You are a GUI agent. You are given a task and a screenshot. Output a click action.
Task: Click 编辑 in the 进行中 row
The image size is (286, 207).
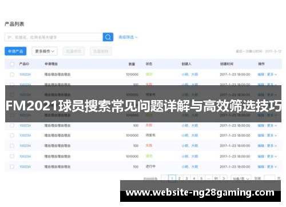coord(261,166)
